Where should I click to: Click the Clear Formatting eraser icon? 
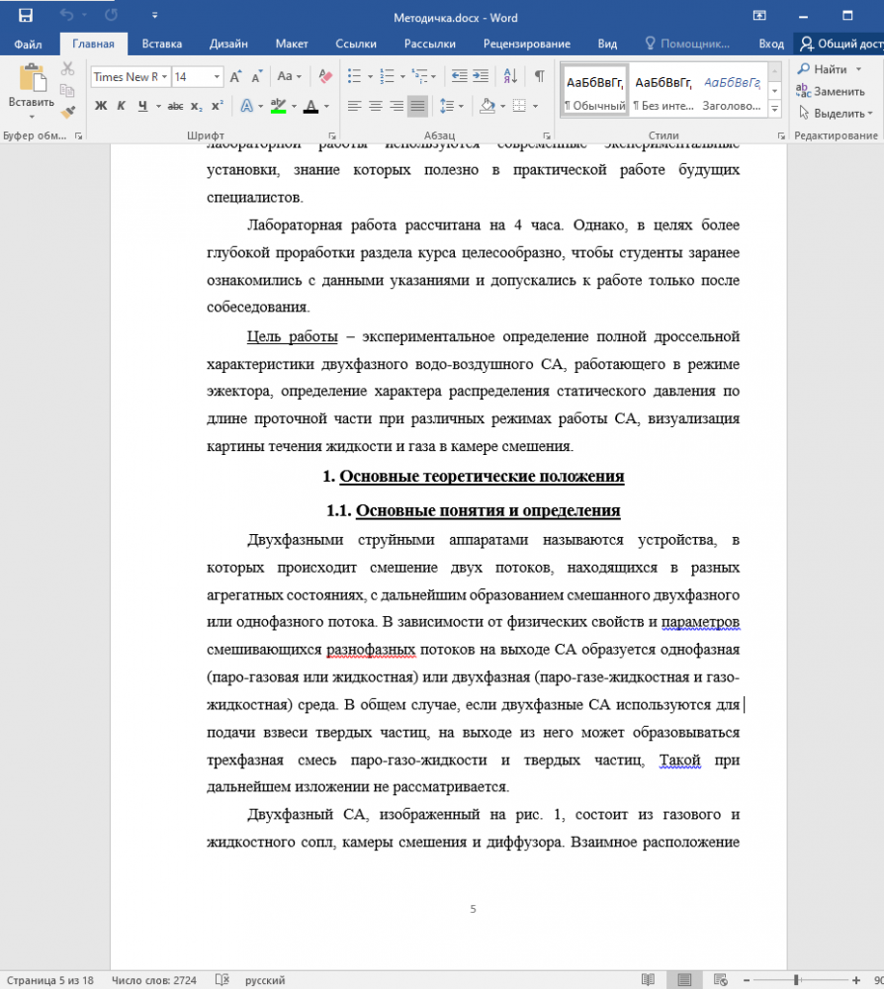pos(324,76)
